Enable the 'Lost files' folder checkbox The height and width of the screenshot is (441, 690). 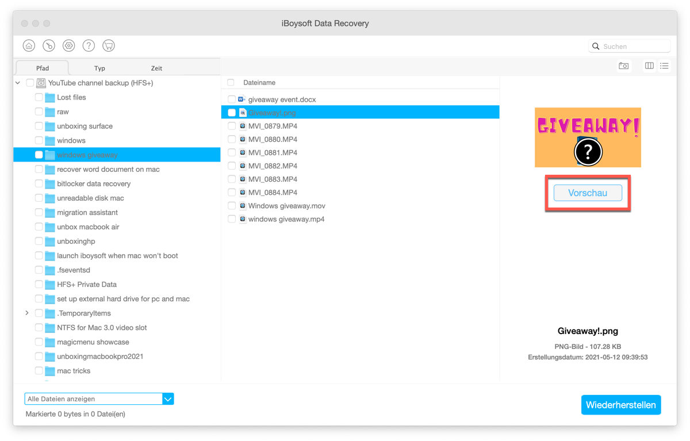coord(39,97)
